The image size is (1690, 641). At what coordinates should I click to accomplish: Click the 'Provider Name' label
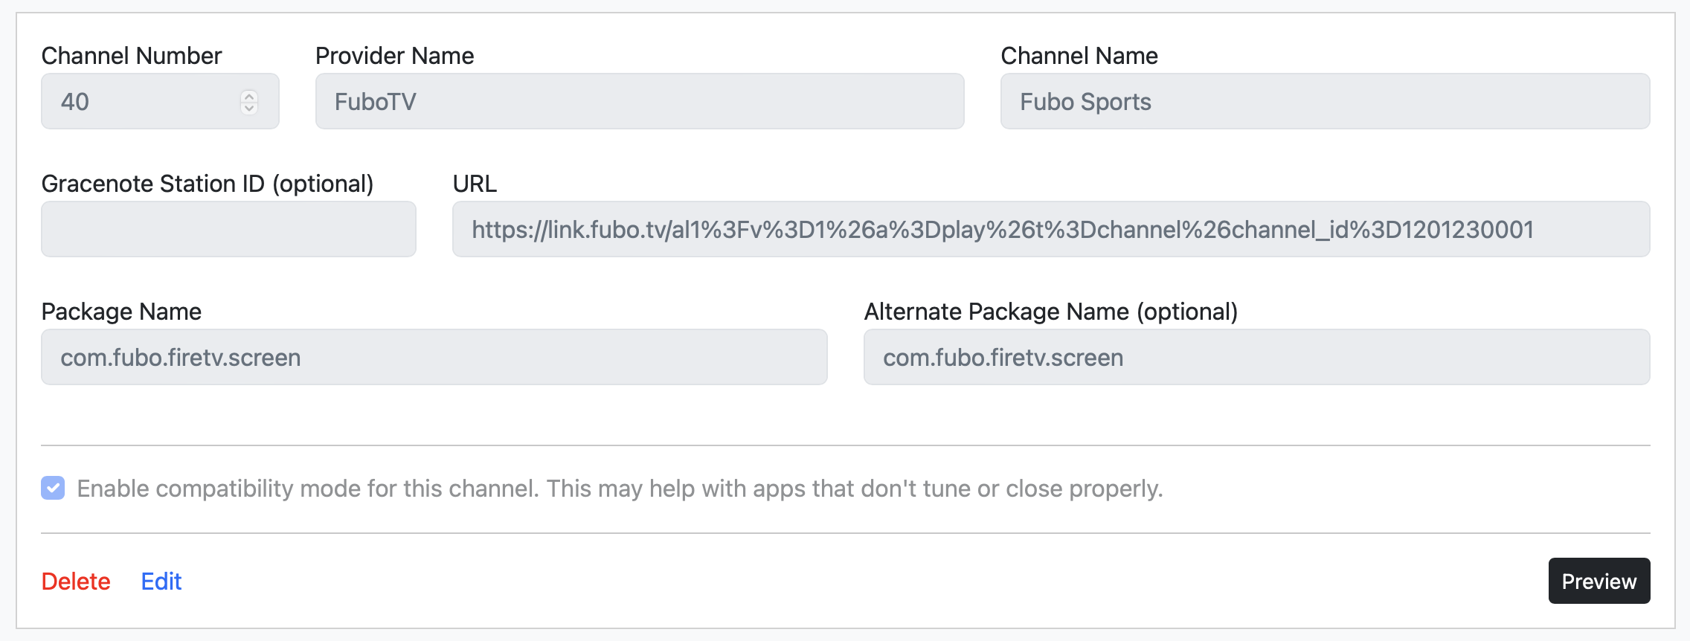point(394,56)
